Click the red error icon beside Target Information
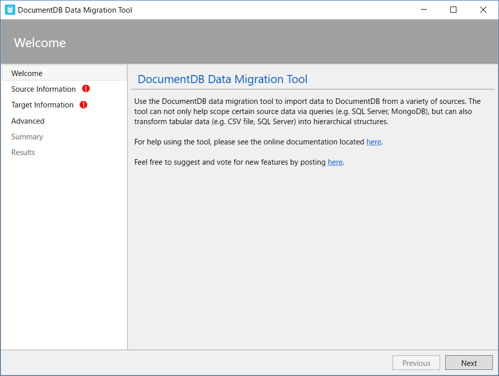 (83, 105)
